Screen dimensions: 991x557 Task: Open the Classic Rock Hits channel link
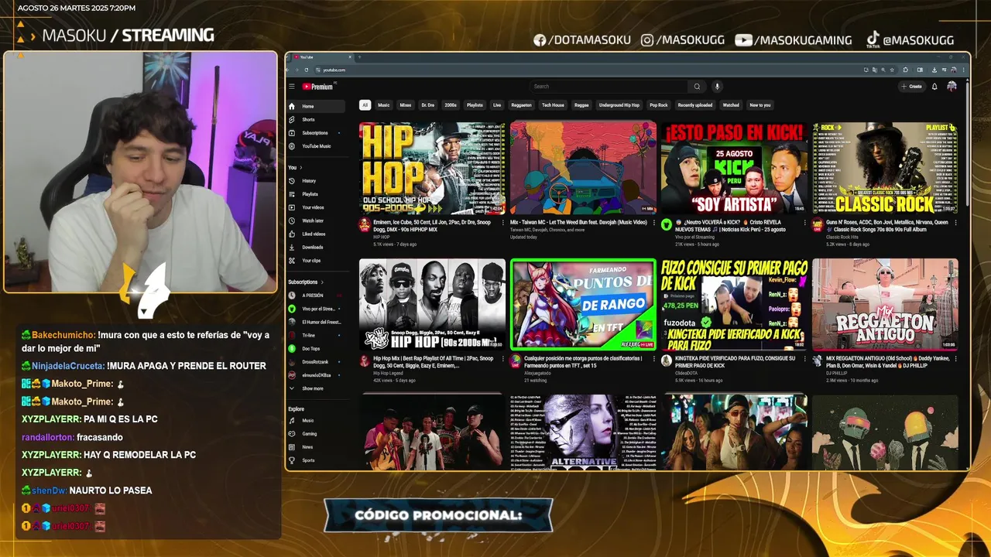(842, 237)
